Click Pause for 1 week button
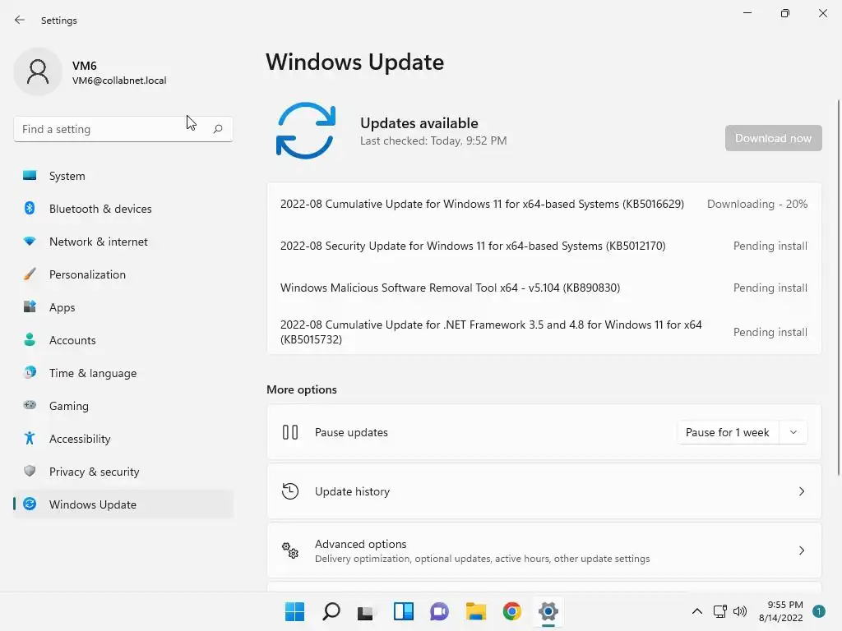842x631 pixels. [x=728, y=432]
